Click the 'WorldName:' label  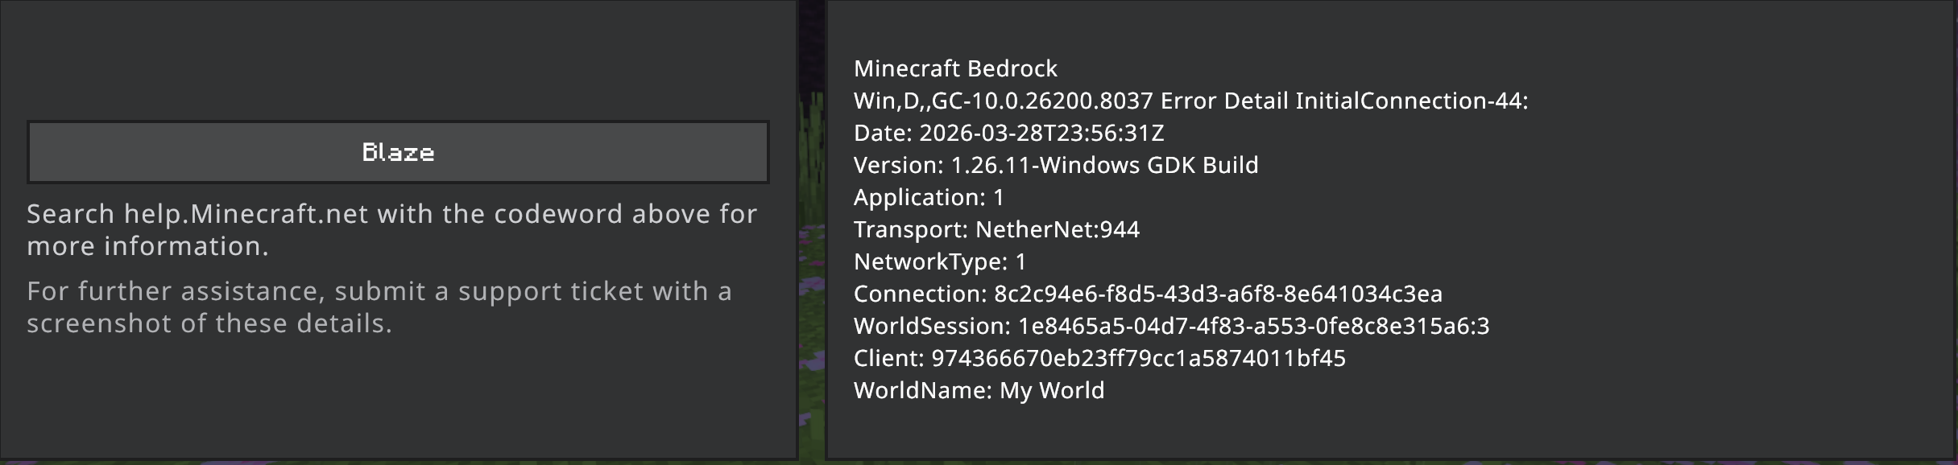(923, 390)
